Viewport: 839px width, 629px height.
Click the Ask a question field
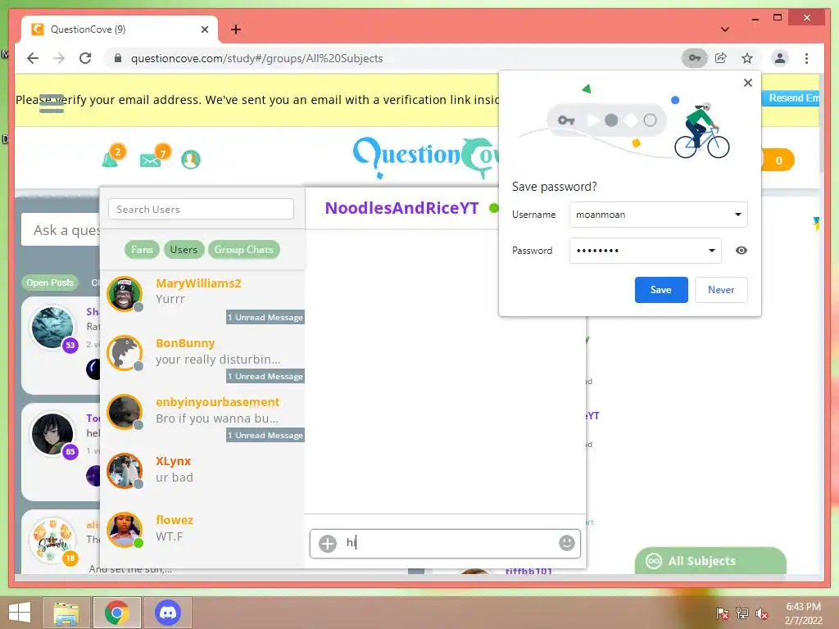pyautogui.click(x=61, y=230)
